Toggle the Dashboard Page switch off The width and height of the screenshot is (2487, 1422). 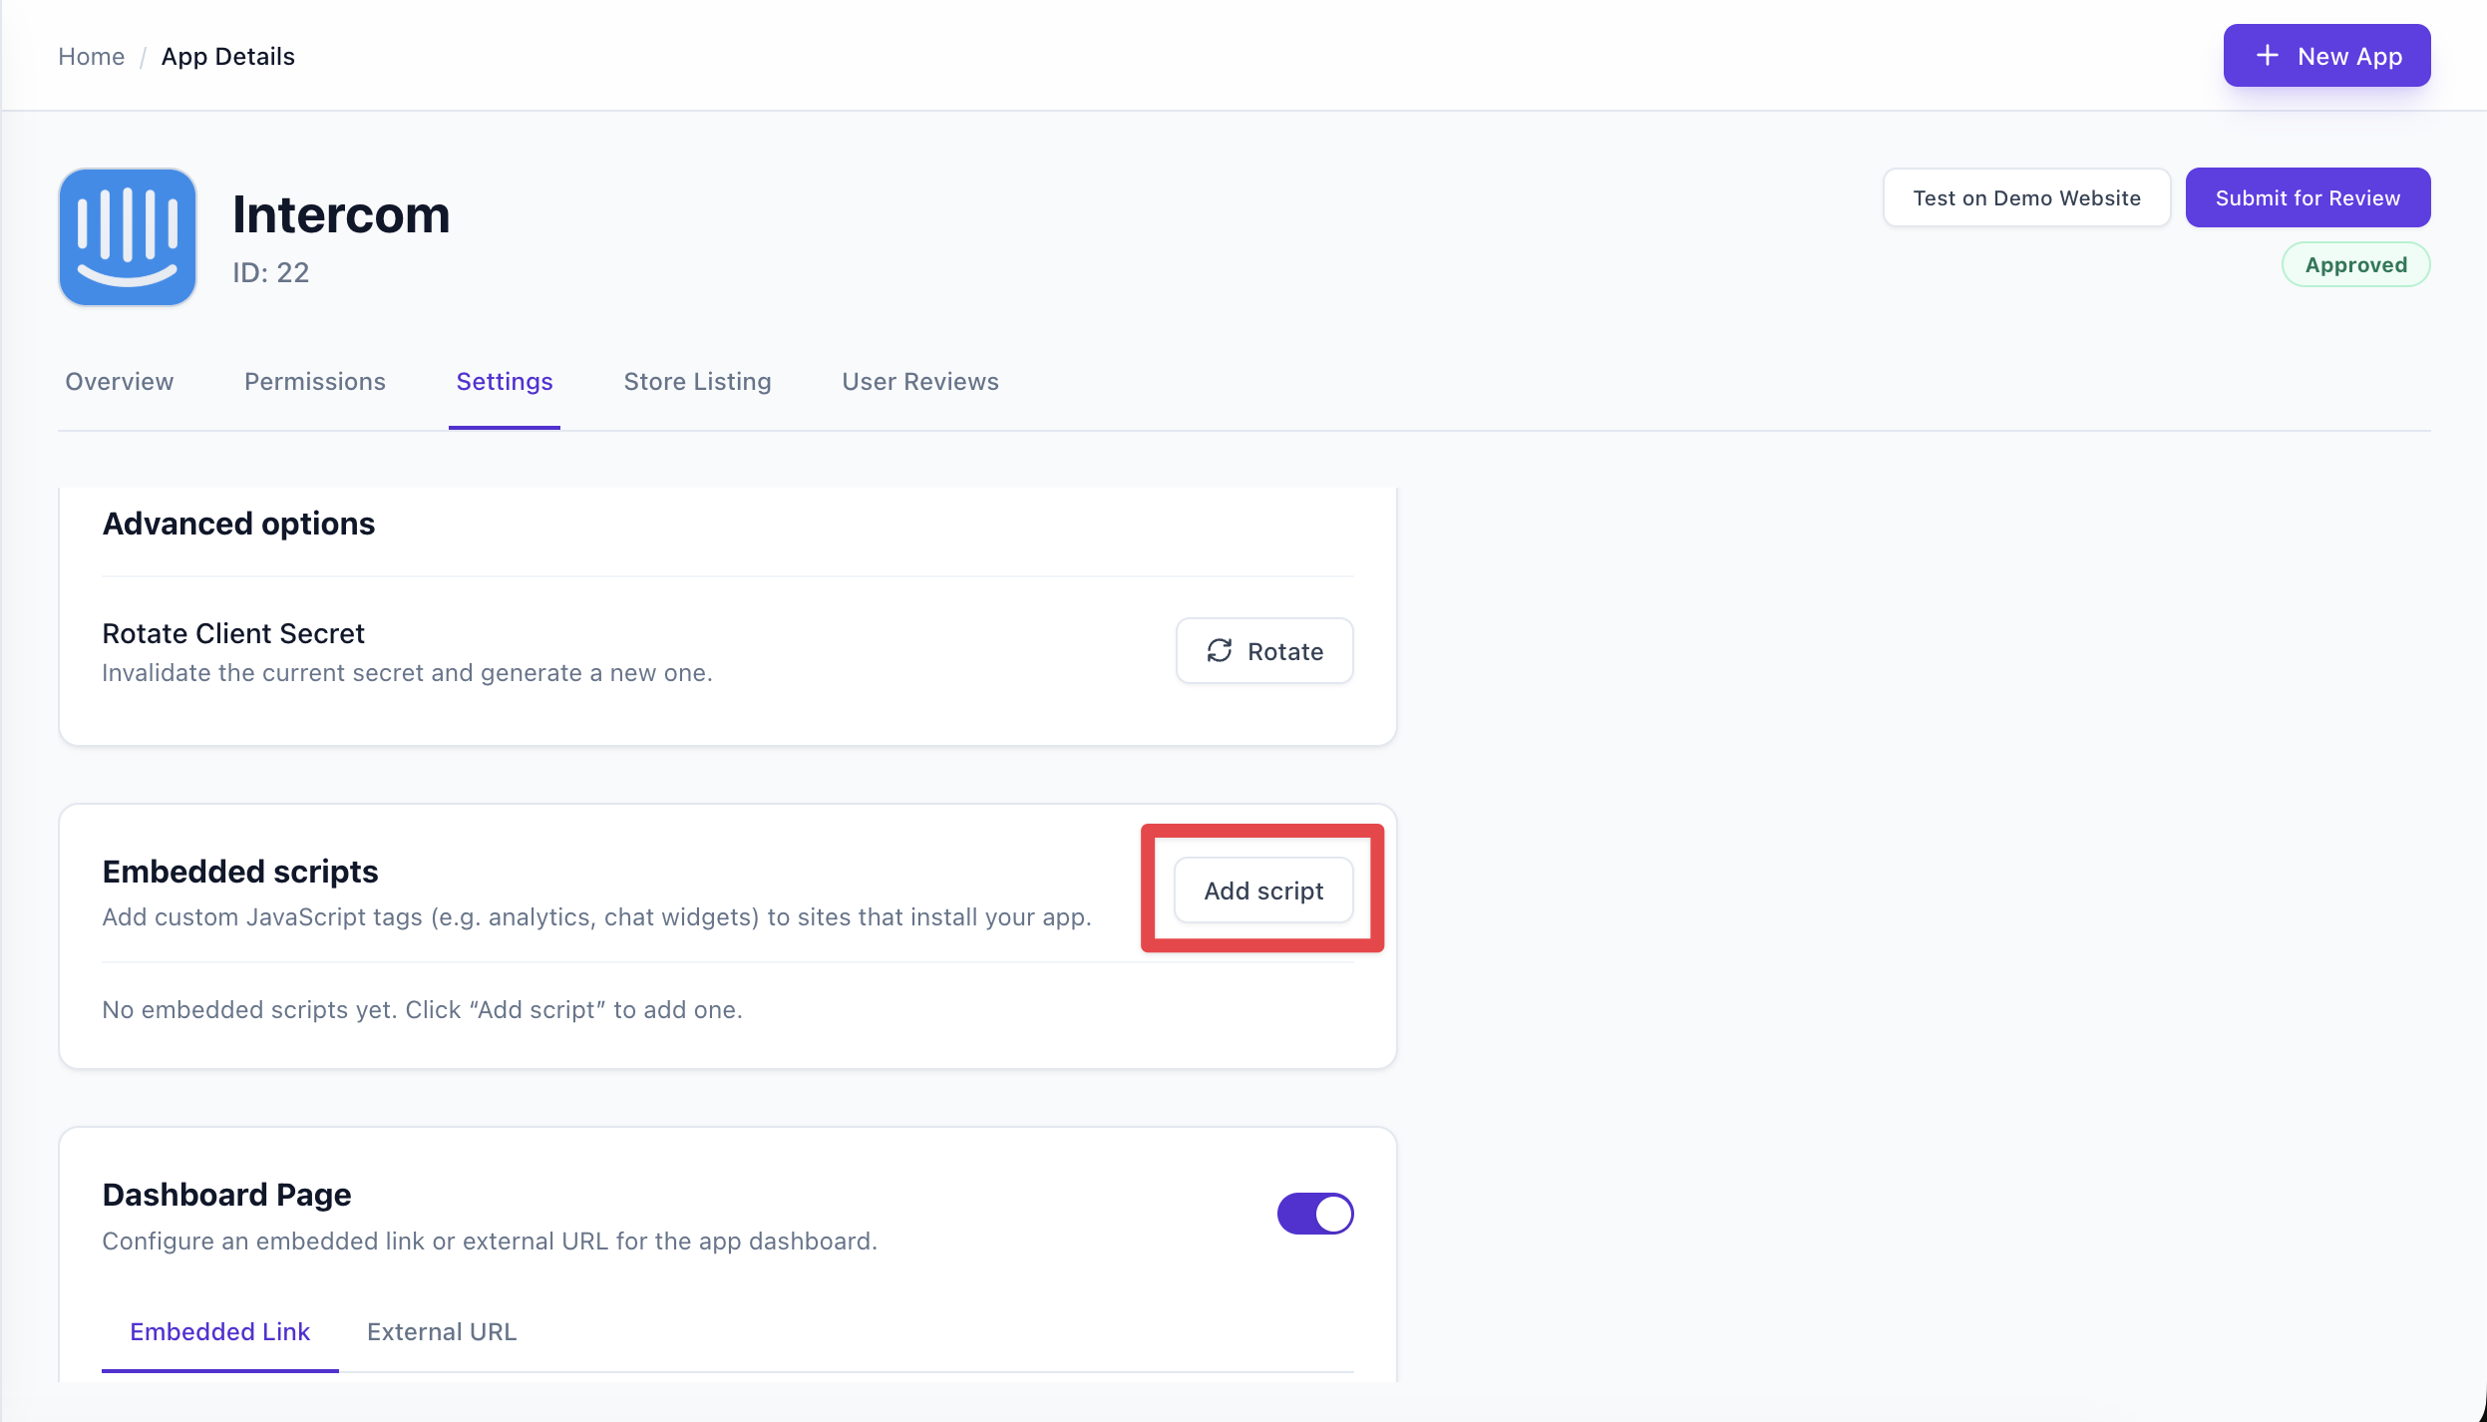(1315, 1214)
